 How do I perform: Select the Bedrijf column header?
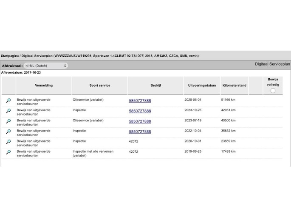(155, 85)
